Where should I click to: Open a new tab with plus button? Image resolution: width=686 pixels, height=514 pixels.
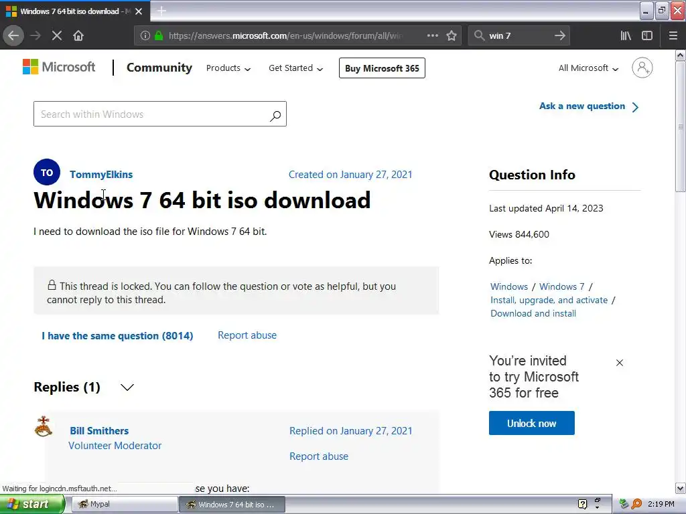[x=161, y=11]
